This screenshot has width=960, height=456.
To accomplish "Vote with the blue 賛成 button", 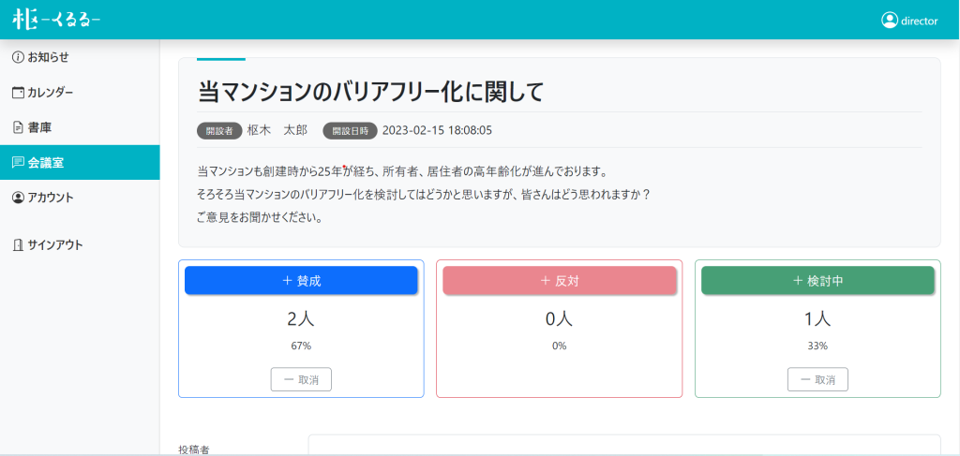I will click(x=301, y=281).
